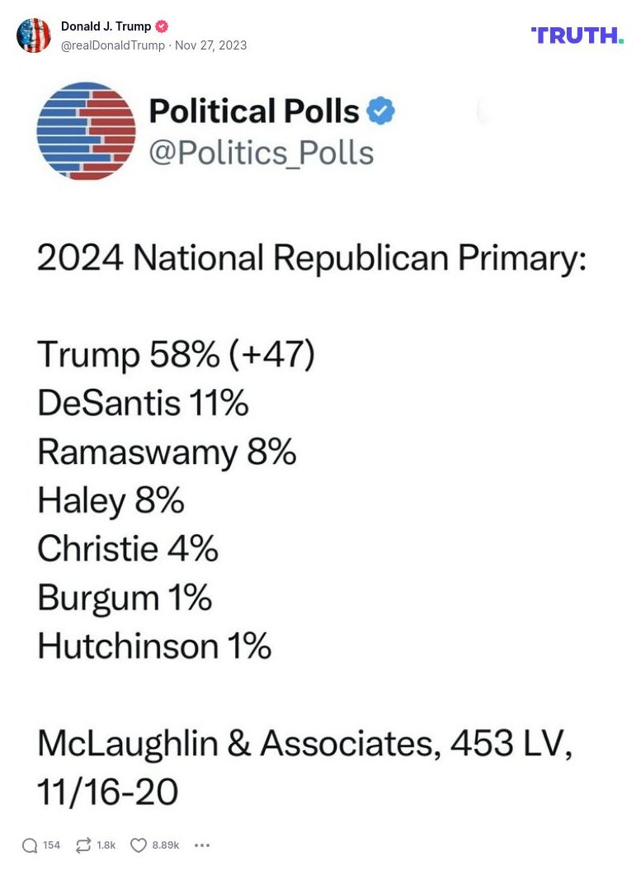This screenshot has width=641, height=871.
Task: Click the blue verified checkmark next to Political Polls
Action: tap(379, 111)
